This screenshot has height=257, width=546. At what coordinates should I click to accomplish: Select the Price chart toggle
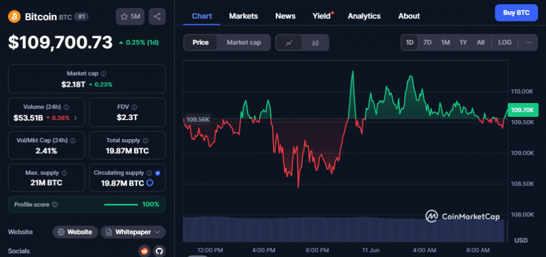pyautogui.click(x=200, y=43)
